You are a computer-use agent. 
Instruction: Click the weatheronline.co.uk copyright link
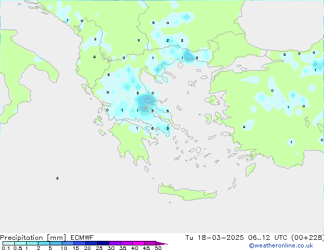pyautogui.click(x=281, y=245)
